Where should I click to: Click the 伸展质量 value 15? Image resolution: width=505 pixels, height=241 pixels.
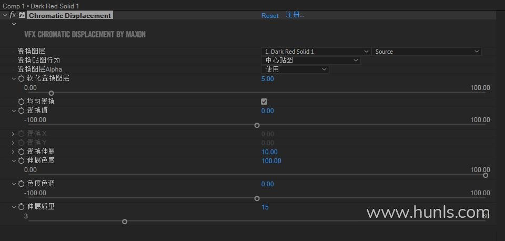click(265, 207)
